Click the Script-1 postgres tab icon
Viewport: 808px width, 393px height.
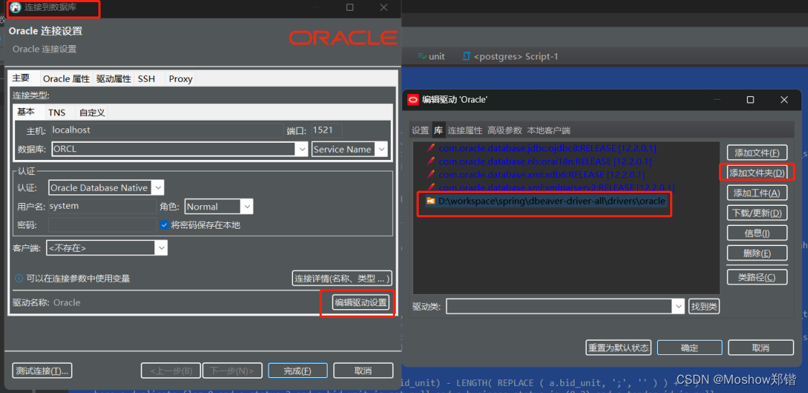pos(467,56)
